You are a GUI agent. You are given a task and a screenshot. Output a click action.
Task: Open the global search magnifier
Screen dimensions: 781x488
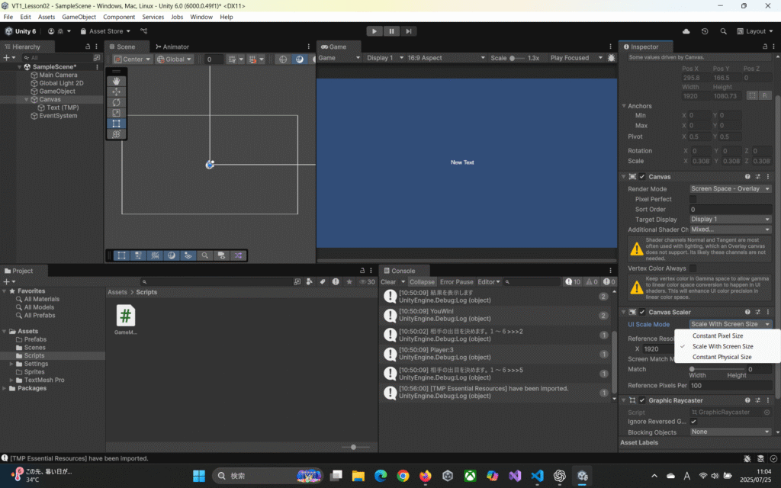coord(723,30)
